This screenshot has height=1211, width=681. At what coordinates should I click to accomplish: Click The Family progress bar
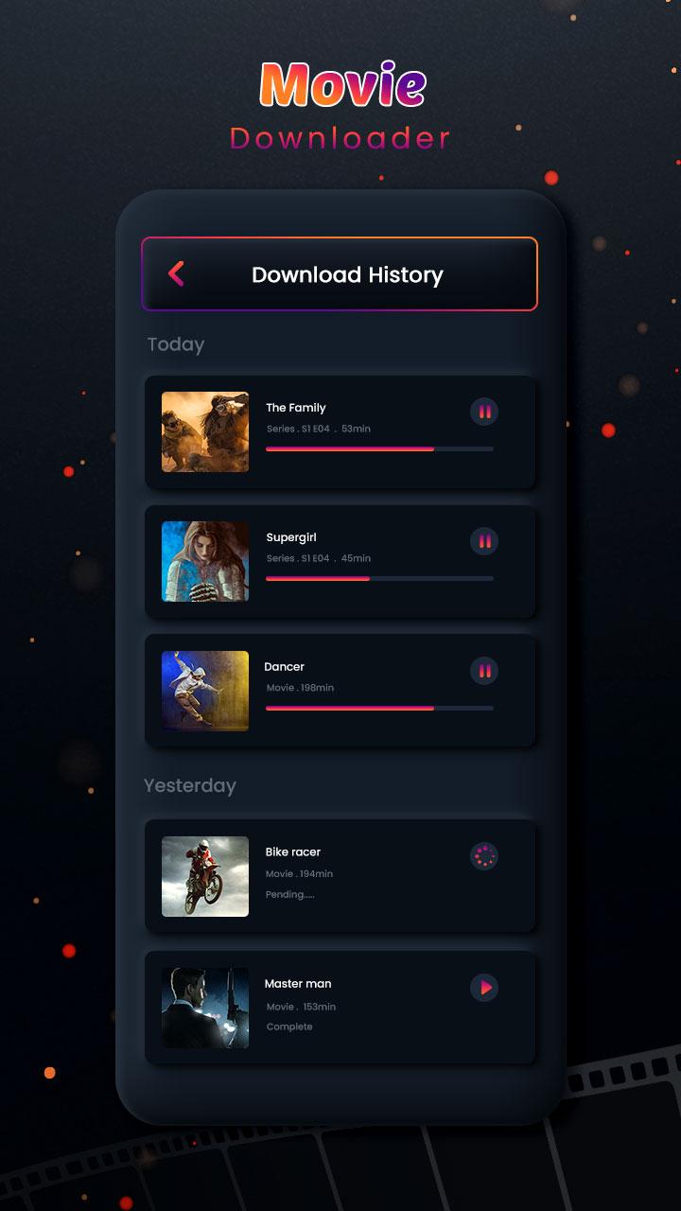pyautogui.click(x=379, y=448)
